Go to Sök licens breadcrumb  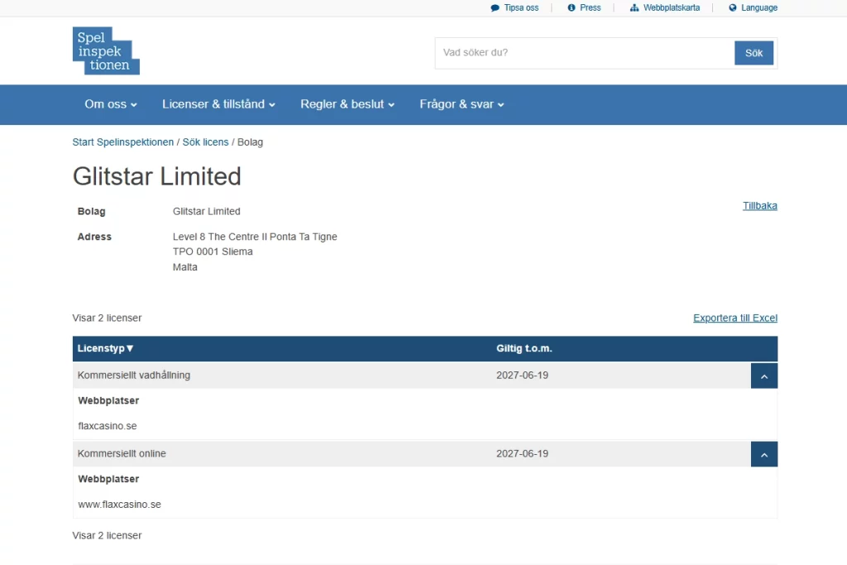tap(205, 142)
